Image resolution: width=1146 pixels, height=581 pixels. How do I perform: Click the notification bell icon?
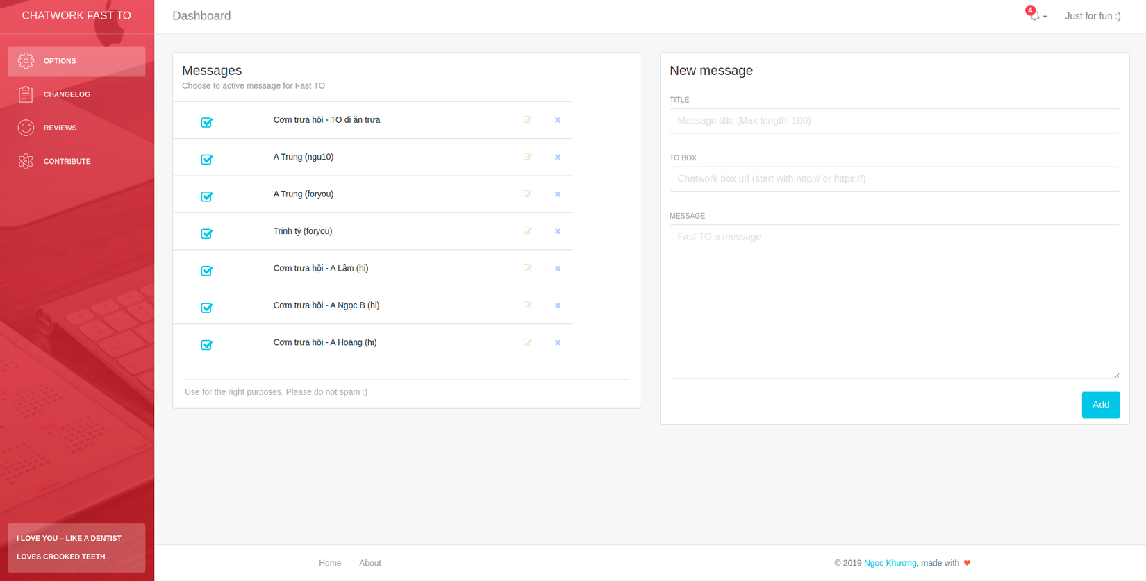1033,15
